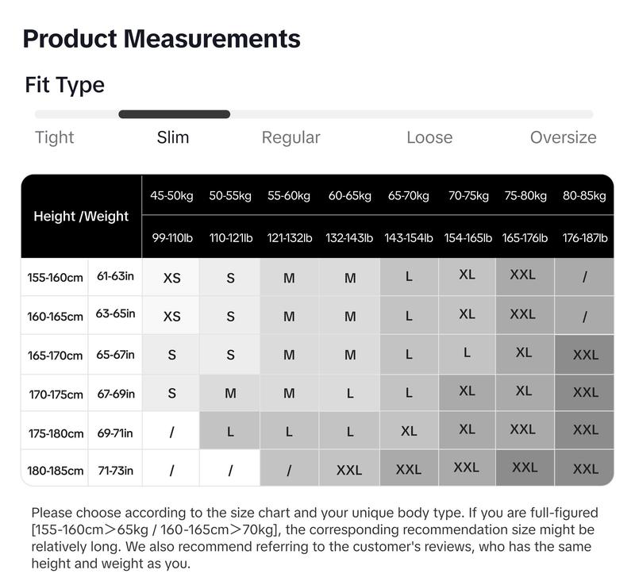Click the 71-73in height row label
The width and height of the screenshot is (635, 585).
point(115,470)
